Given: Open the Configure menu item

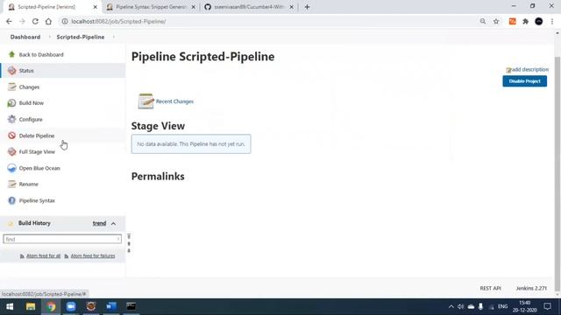Looking at the screenshot, I should tap(31, 119).
